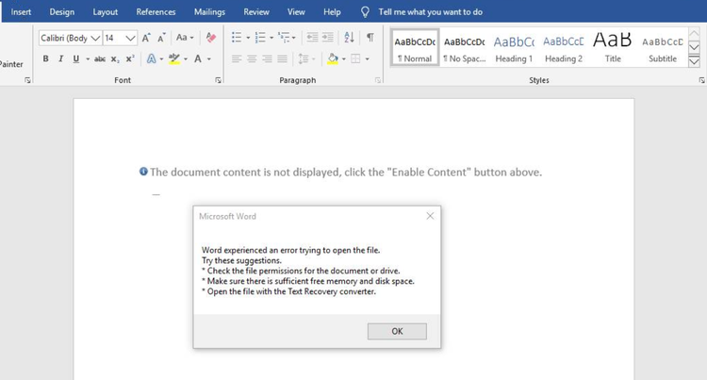Insert bullet list
The image size is (707, 380).
pos(237,38)
